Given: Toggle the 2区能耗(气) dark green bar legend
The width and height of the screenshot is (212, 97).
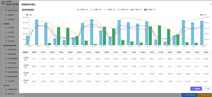Looking at the screenshot, I should coord(150,10).
